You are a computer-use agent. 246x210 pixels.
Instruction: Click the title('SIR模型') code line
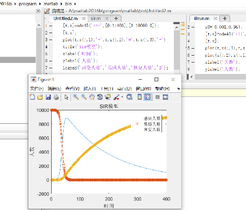pos(83,47)
